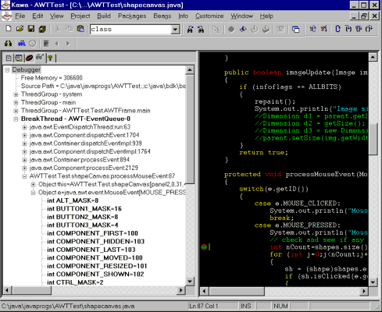The height and width of the screenshot is (312, 382).
Task: Collapse the BreakThread - AWT-EventQueue-0 node
Action: pos(16,119)
